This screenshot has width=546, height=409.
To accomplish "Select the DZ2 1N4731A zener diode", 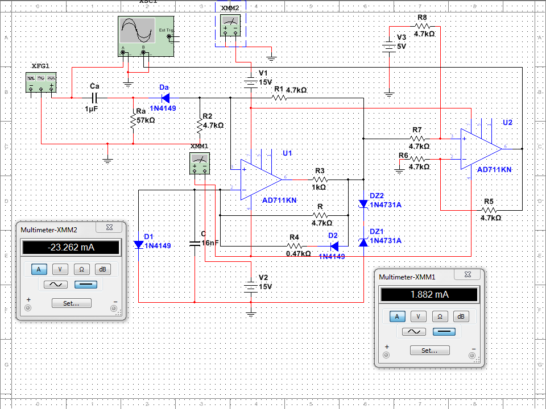I will 363,203.
